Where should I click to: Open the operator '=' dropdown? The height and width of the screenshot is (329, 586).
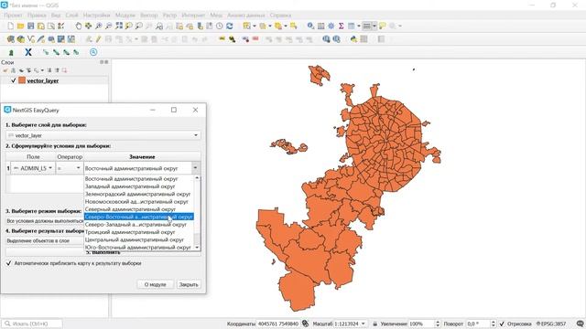pos(70,168)
